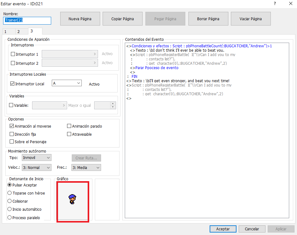Viewport: 297px width, 235px height.
Task: Open the Interruptor Local letter dropdown
Action: point(67,83)
